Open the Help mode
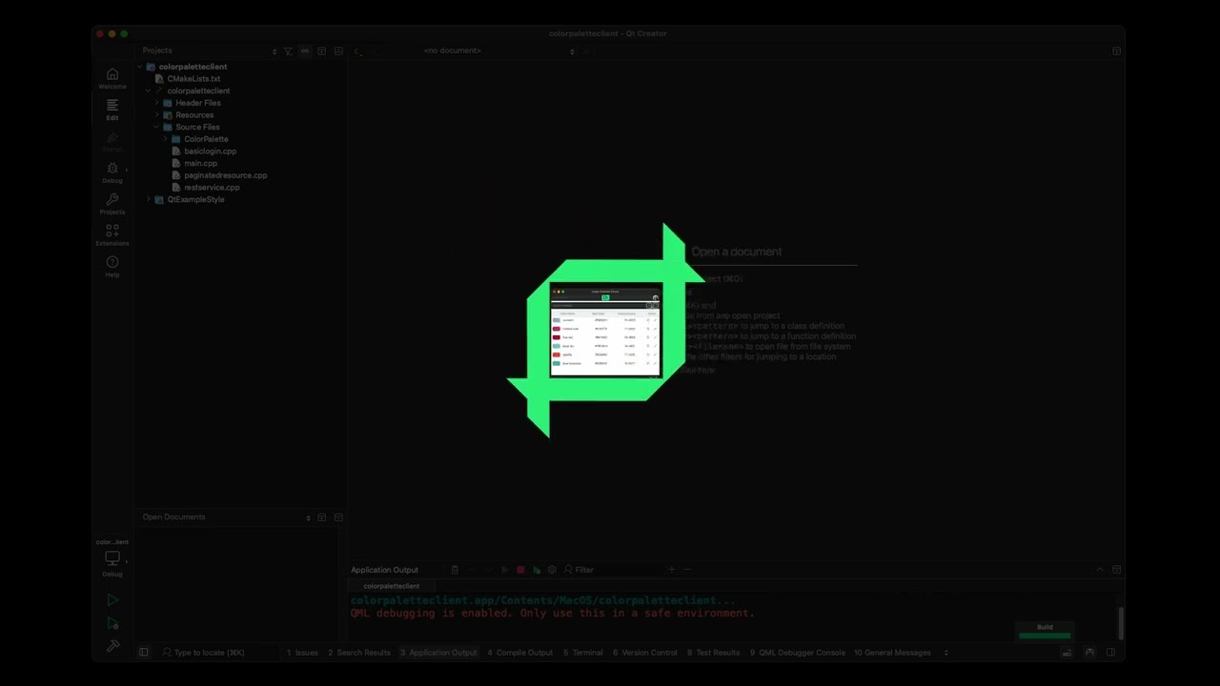This screenshot has height=686, width=1220. [112, 267]
